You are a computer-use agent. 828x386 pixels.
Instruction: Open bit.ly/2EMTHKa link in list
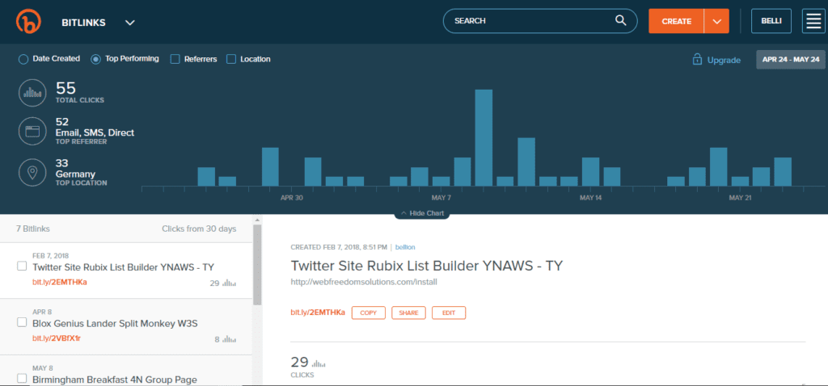point(60,282)
